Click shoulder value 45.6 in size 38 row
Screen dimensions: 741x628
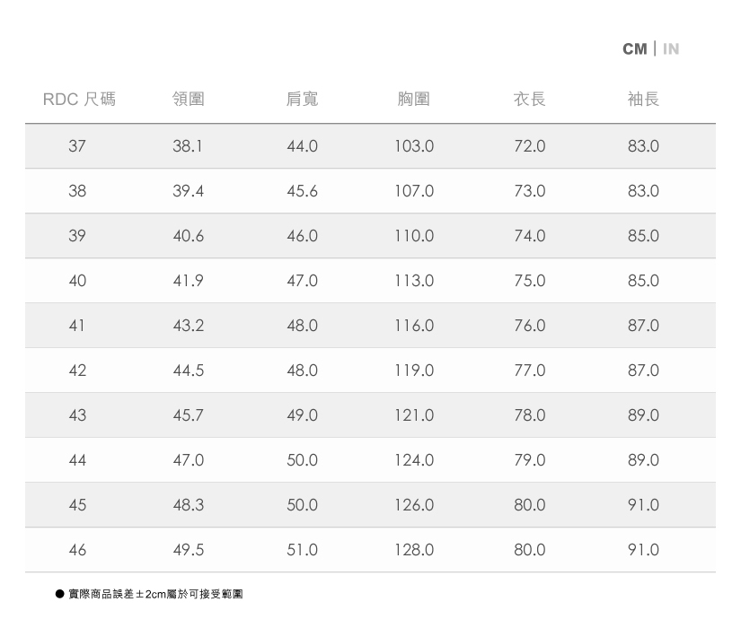pyautogui.click(x=302, y=191)
